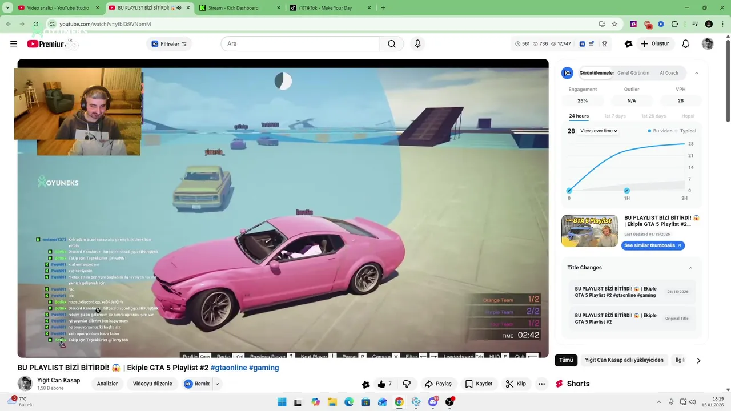Click the 1H marker on views chart
The width and height of the screenshot is (731, 411).
(626, 191)
